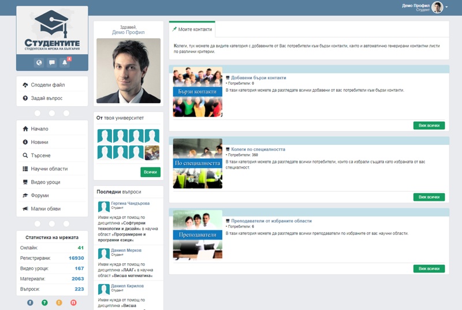The height and width of the screenshot is (310, 462).
Task: Click the Задай въпрос question icon
Action: tap(25, 98)
